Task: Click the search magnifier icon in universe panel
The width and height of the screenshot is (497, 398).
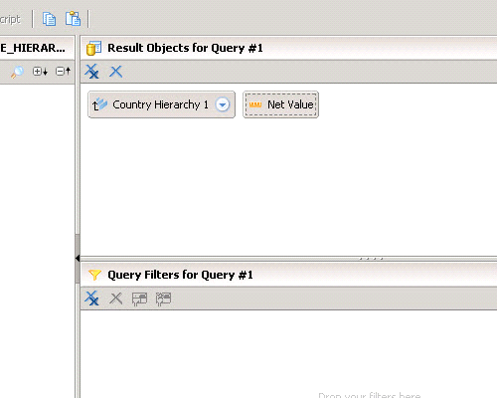Action: (x=17, y=72)
